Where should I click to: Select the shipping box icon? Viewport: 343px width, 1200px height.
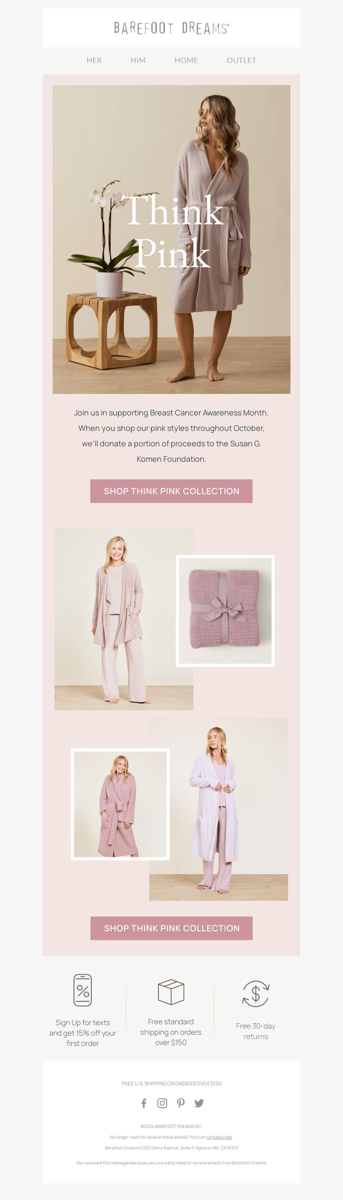[171, 991]
